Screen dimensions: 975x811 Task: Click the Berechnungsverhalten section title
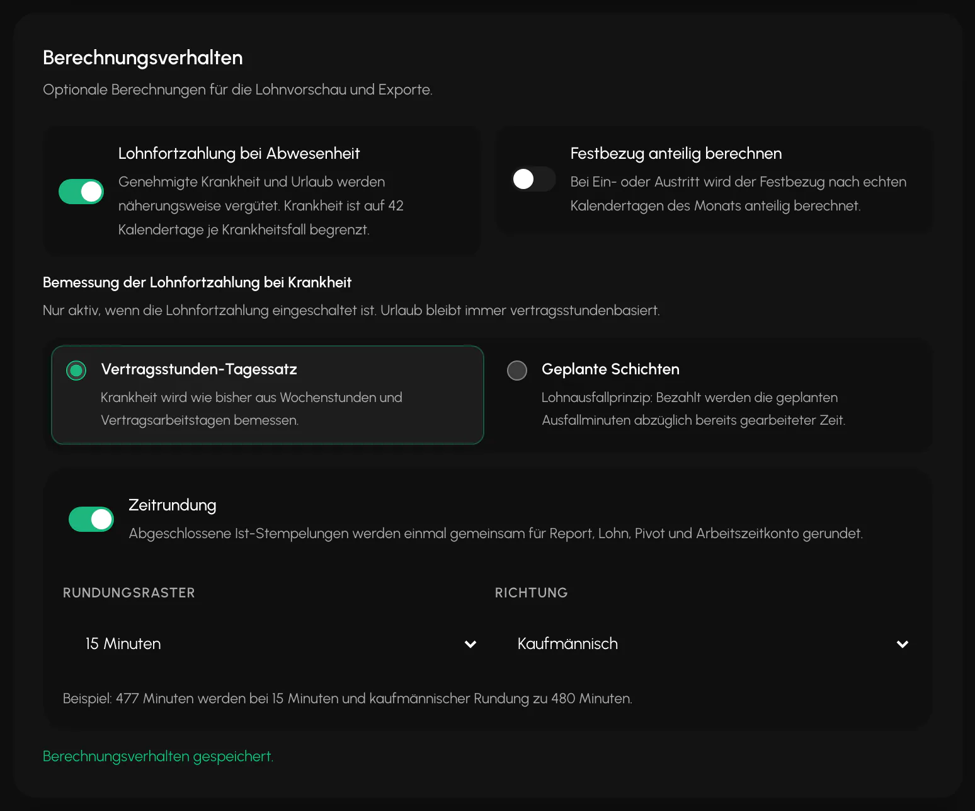(143, 58)
